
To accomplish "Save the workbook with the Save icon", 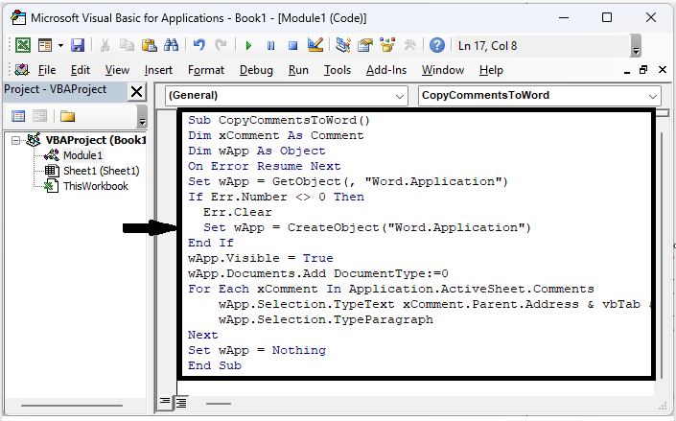I will pos(78,45).
